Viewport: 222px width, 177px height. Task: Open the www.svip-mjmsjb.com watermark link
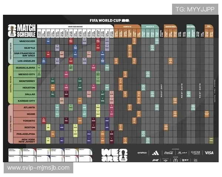pos(38,168)
